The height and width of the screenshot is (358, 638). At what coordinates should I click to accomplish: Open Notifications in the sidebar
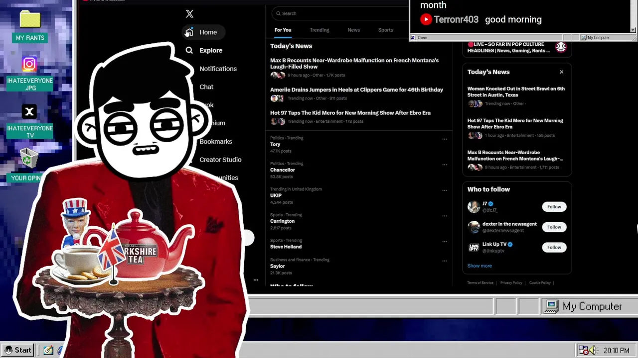click(218, 69)
